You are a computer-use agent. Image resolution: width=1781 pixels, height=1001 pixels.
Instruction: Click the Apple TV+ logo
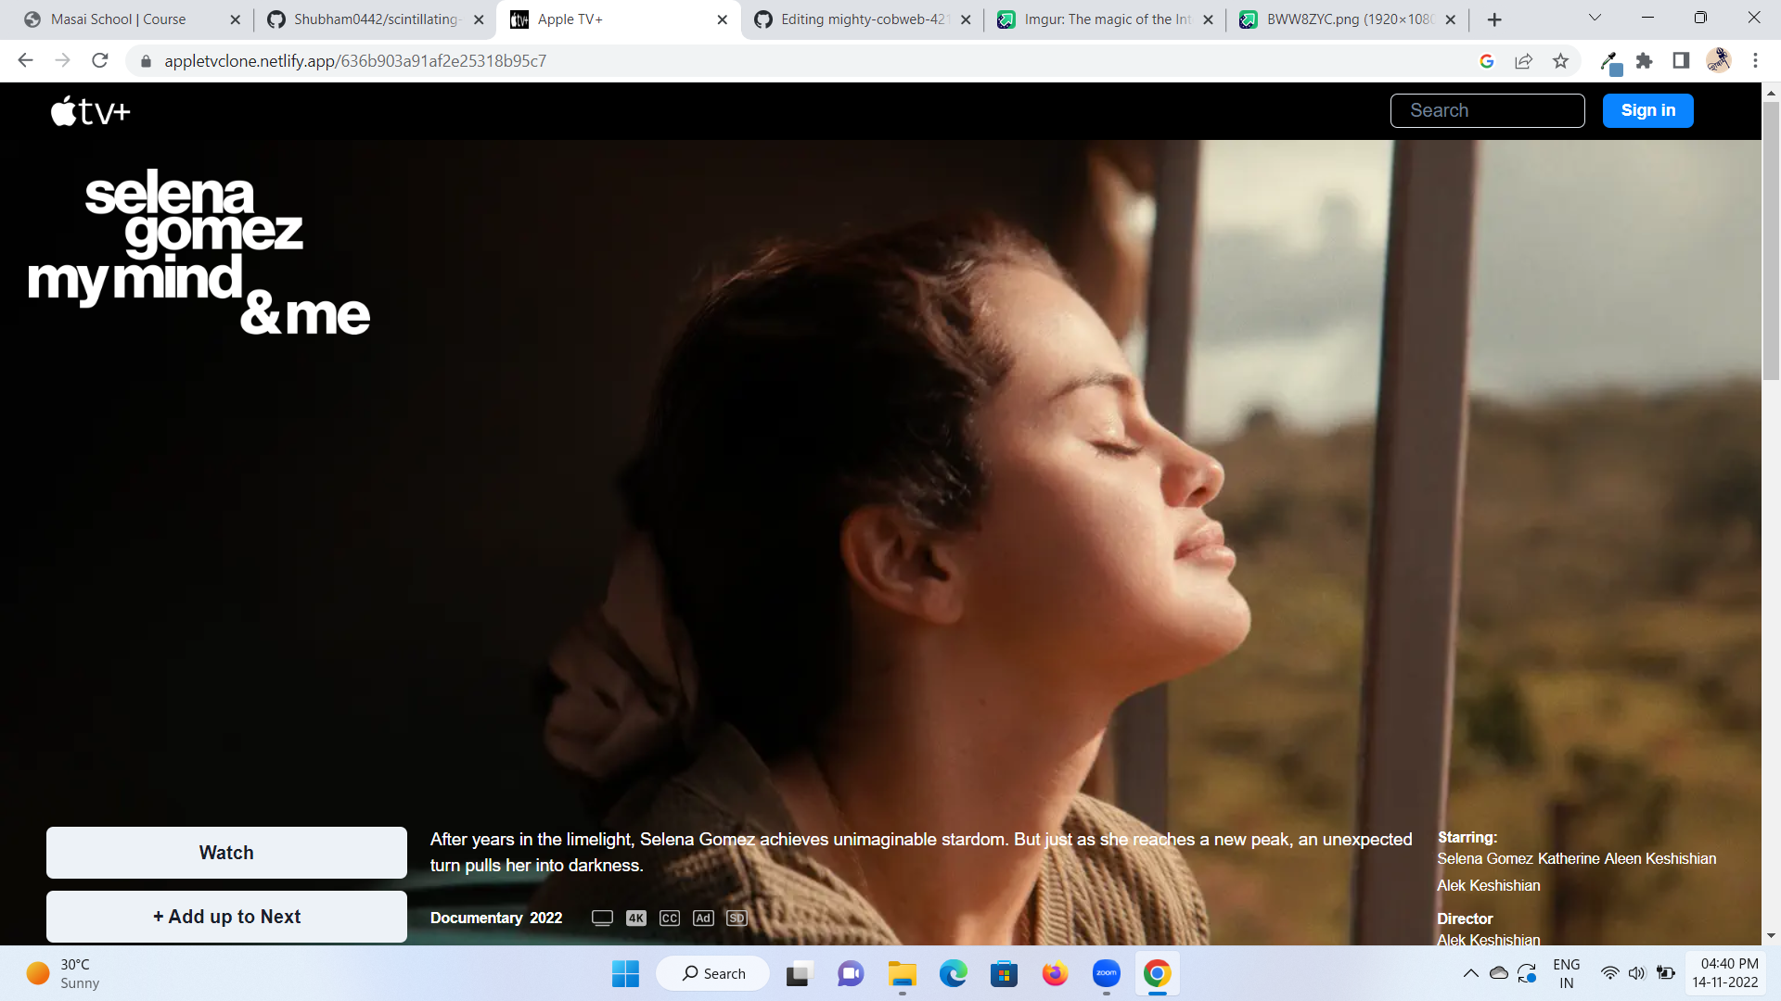90,111
